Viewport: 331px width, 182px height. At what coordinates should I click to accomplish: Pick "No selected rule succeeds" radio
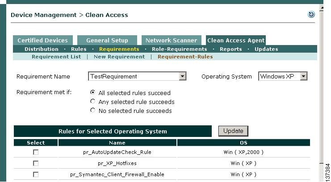tap(92, 110)
